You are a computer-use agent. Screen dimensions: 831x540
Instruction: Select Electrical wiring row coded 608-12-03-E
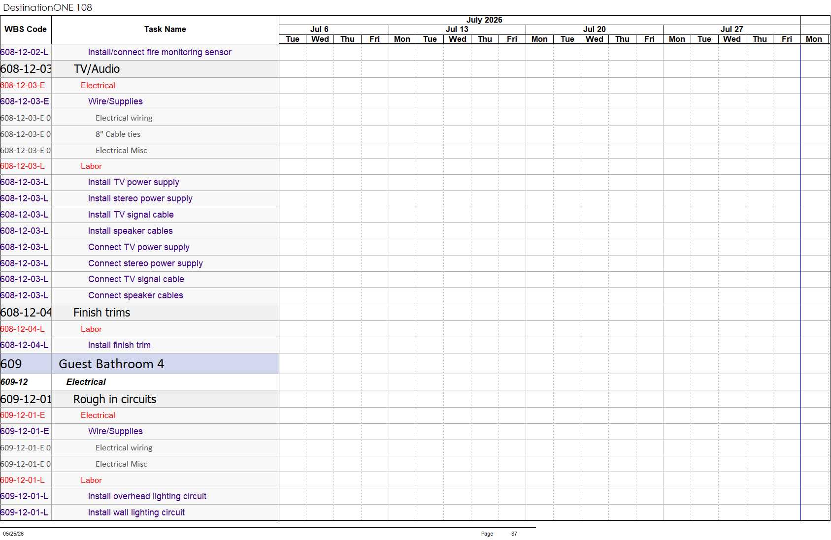click(x=124, y=118)
